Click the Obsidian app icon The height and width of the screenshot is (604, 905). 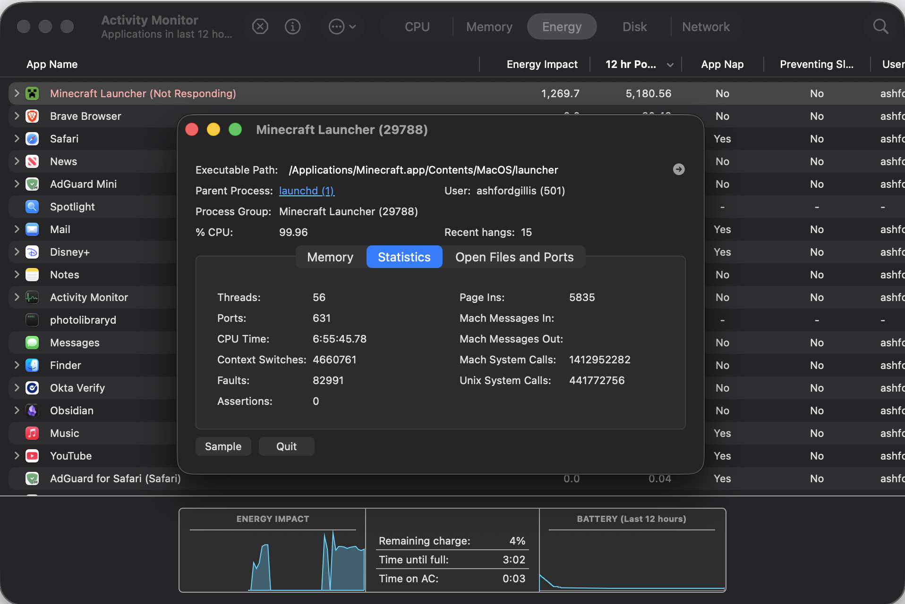32,411
